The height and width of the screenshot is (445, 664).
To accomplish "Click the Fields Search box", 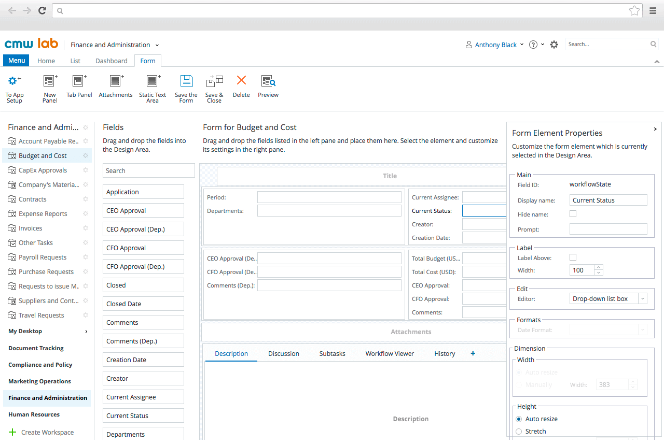I will point(149,170).
